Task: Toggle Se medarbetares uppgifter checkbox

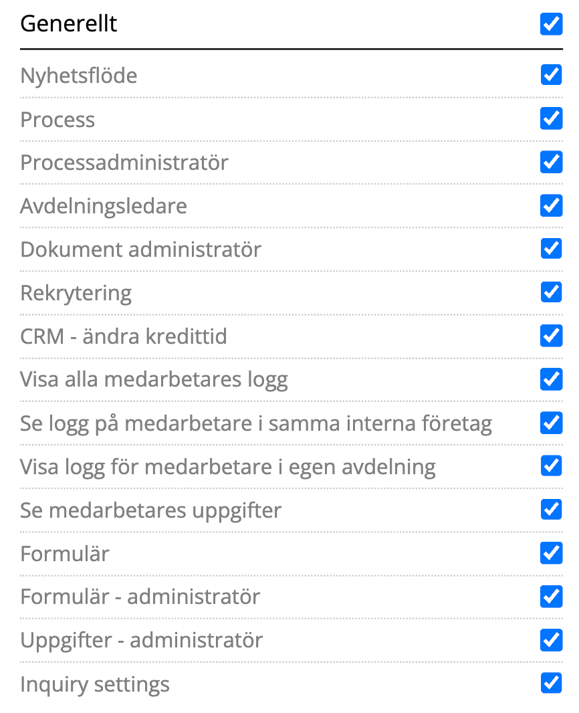Action: tap(551, 510)
